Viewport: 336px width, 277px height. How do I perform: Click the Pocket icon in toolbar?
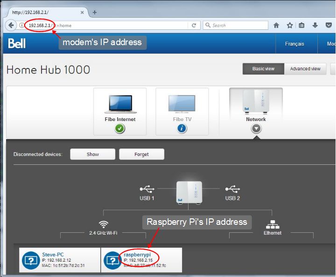(x=329, y=26)
